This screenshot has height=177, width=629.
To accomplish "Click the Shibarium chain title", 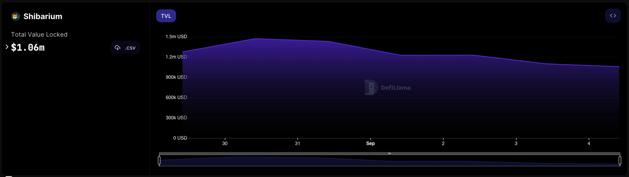I will click(43, 16).
